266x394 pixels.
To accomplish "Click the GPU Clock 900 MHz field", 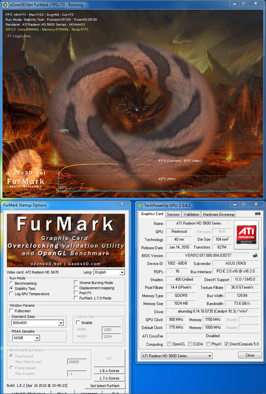I will click(175, 320).
